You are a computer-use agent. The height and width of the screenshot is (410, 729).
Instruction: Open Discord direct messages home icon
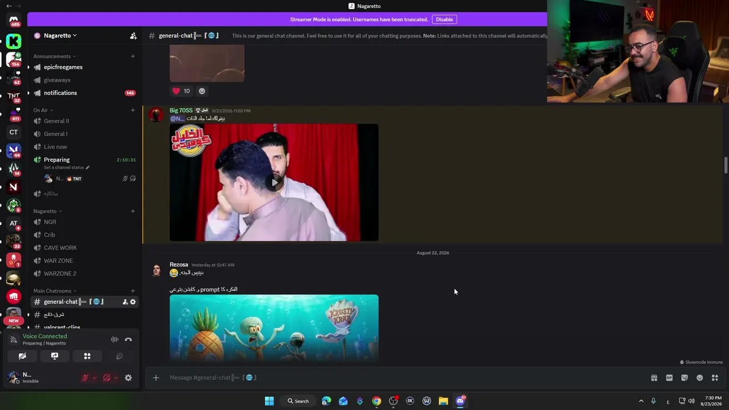click(x=14, y=20)
